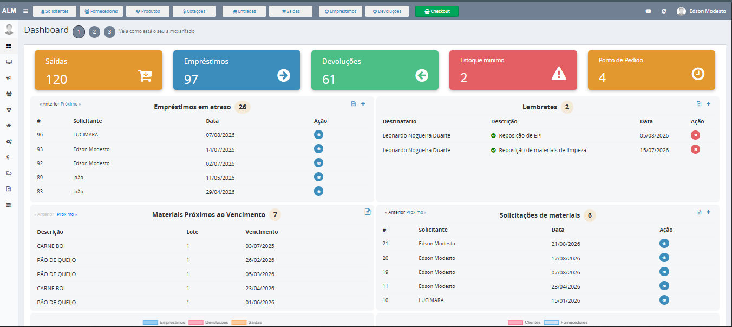Open the Empréstimos menu in top bar

(x=341, y=11)
